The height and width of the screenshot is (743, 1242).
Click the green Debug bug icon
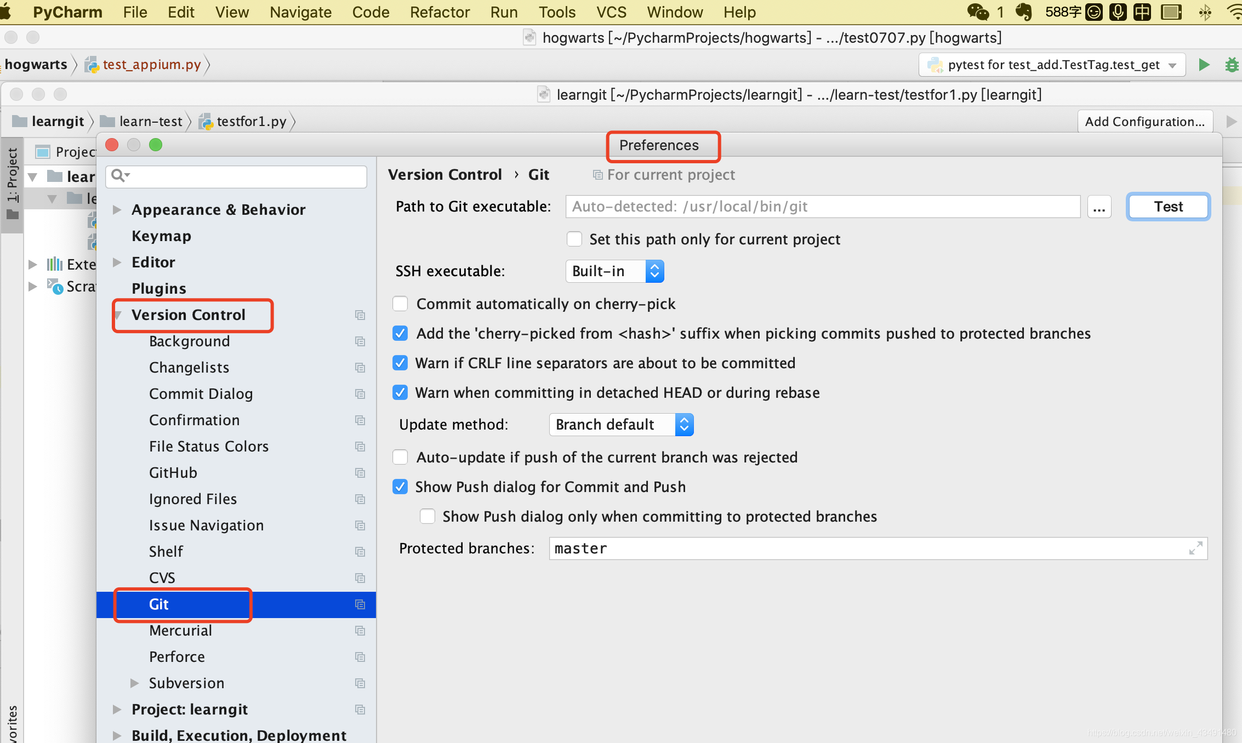click(1232, 65)
